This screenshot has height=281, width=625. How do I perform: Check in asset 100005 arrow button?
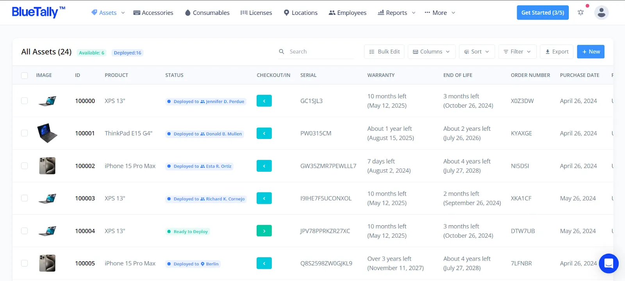pyautogui.click(x=264, y=263)
